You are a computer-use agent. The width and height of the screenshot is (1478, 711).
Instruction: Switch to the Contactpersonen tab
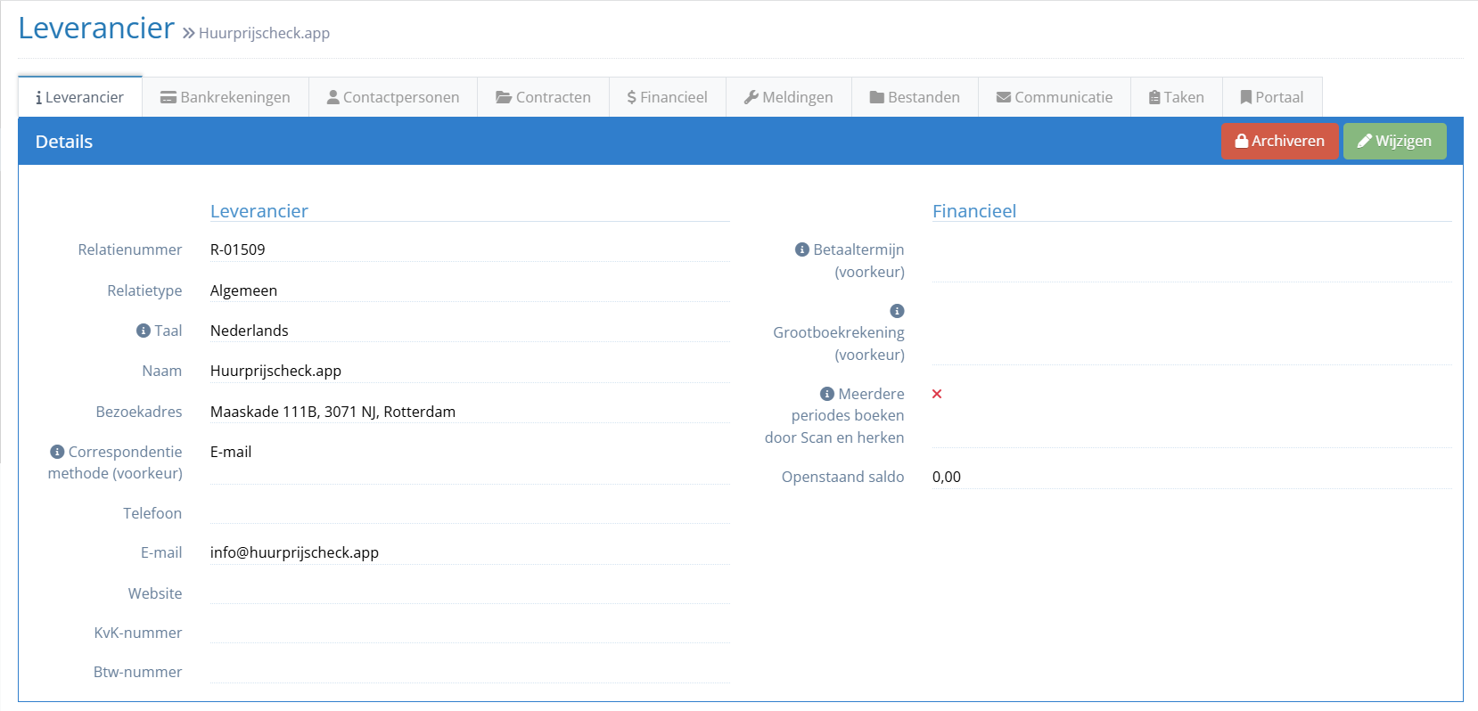click(x=393, y=97)
